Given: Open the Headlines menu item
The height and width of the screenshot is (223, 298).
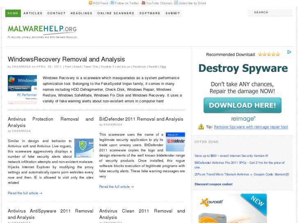Looking at the screenshot, I should [81, 13].
